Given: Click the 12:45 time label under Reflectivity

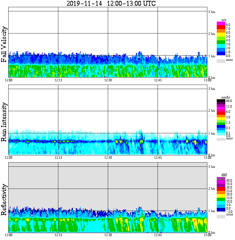Looking at the screenshot, I should click(158, 235).
